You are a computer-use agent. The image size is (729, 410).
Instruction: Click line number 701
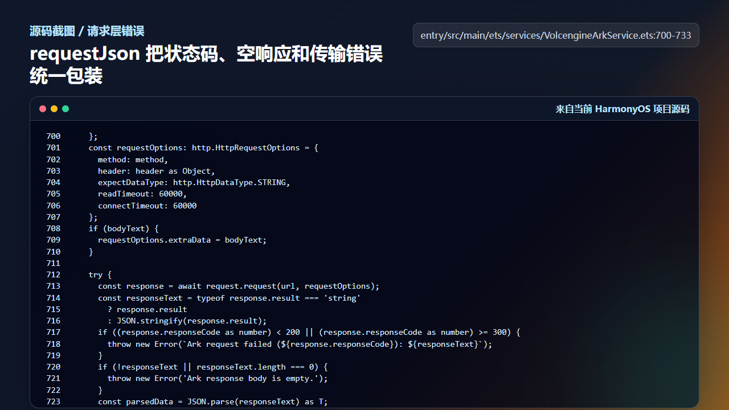54,147
